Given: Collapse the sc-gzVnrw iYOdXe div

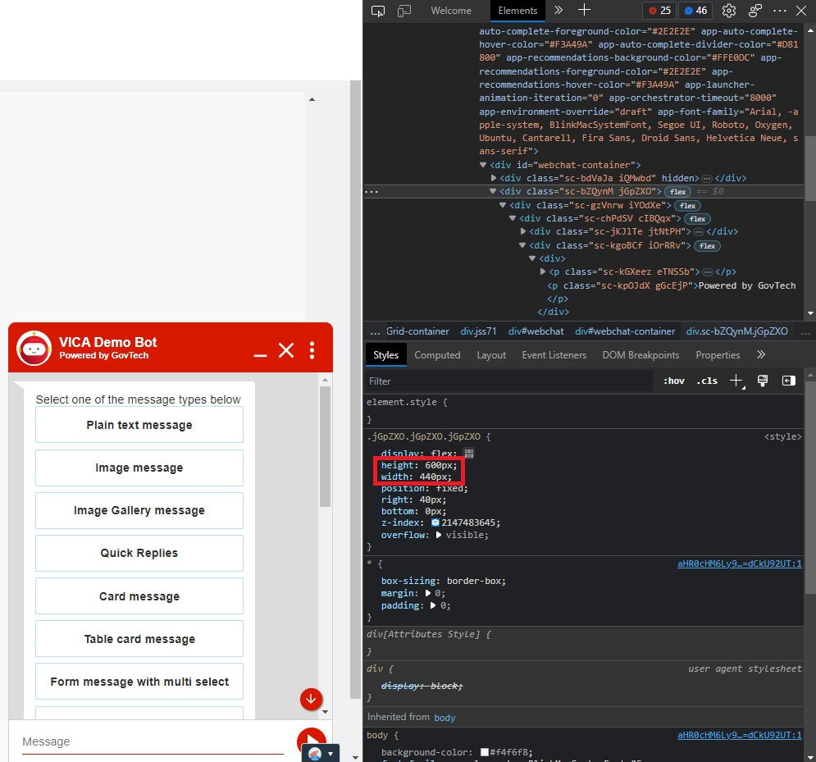Looking at the screenshot, I should coord(502,205).
